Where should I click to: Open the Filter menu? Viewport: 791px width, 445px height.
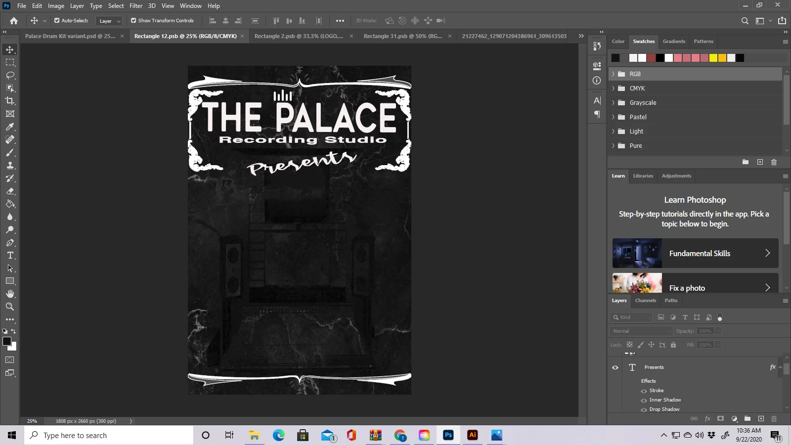pos(136,6)
